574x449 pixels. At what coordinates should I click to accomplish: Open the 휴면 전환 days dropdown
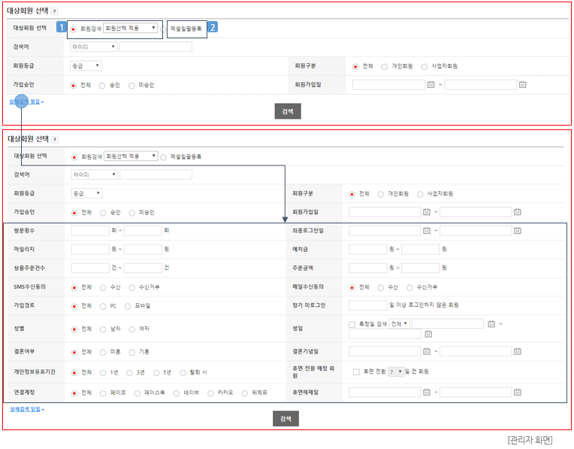click(395, 372)
